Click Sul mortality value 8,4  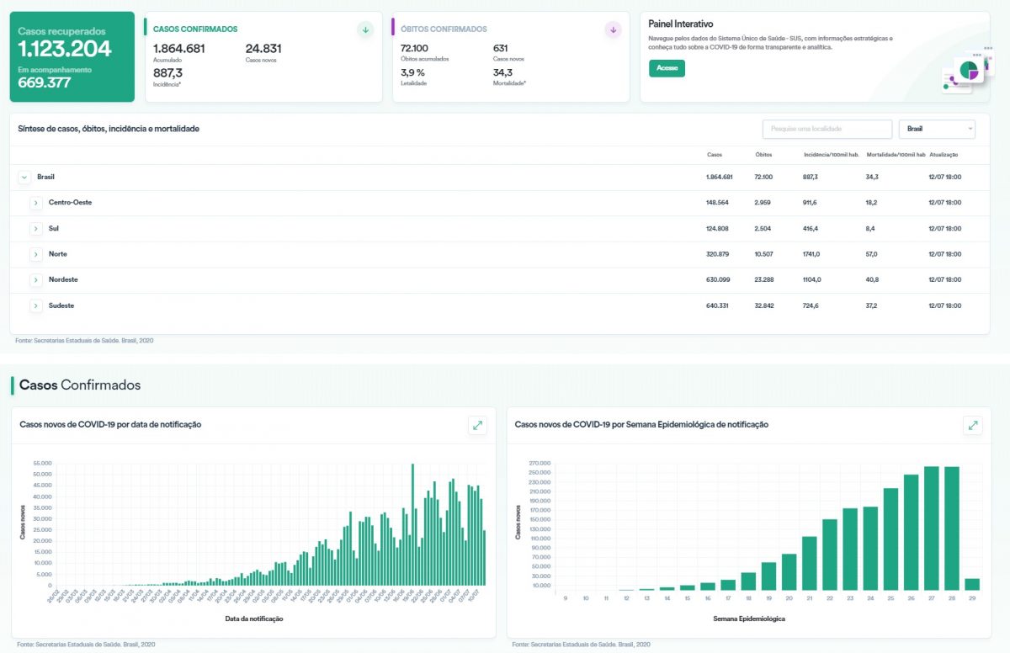(870, 229)
